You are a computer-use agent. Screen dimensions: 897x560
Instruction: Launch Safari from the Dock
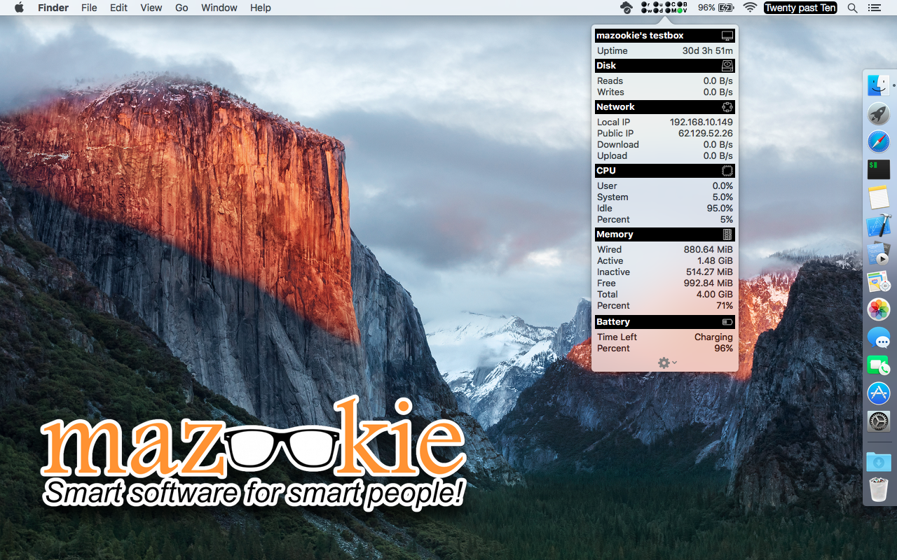[x=878, y=141]
